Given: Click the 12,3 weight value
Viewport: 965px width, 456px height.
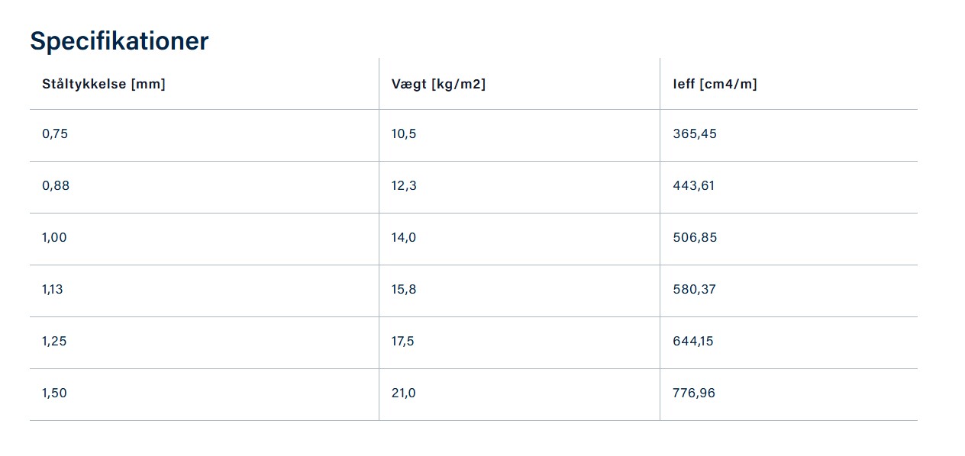Looking at the screenshot, I should [404, 186].
